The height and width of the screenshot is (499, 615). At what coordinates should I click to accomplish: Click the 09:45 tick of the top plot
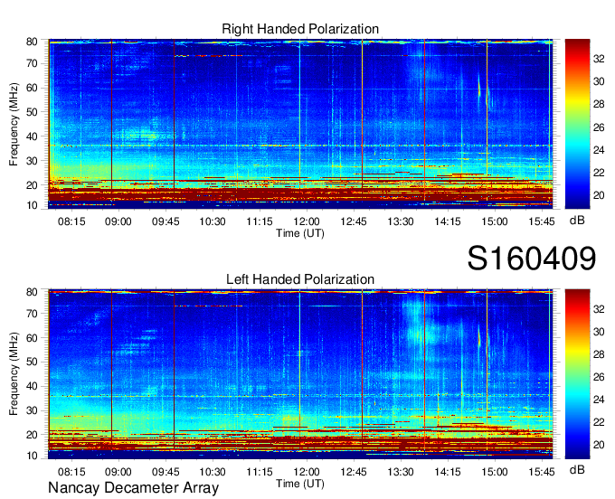click(x=166, y=221)
